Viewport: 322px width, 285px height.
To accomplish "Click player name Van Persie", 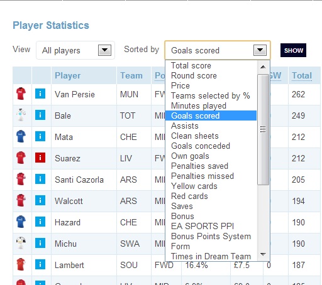I will tap(75, 94).
